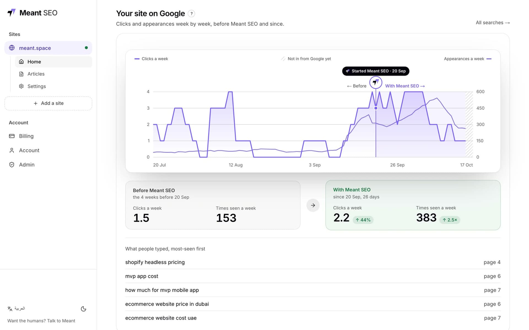Open the Settings menu item
Screen dimensions: 529x330
tap(53, 86)
